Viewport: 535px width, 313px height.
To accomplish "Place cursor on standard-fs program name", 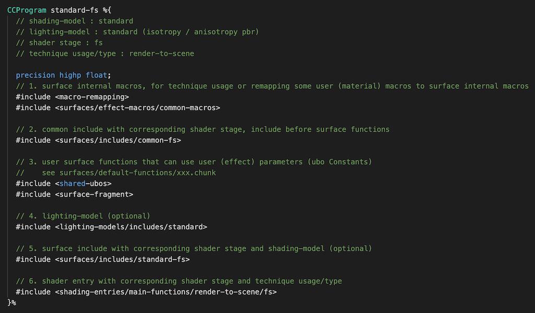I will pyautogui.click(x=74, y=10).
